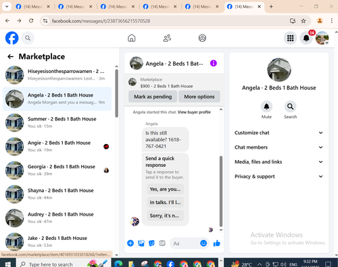Open Facebook app icon in taskbar

pos(170,264)
